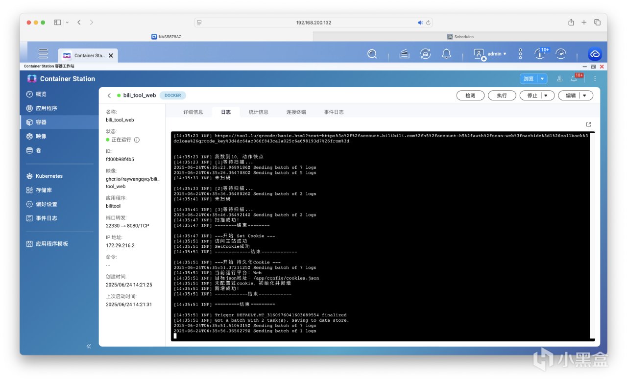Mute audio icon in Safari address bar
Image resolution: width=627 pixels, height=381 pixels.
click(x=420, y=23)
